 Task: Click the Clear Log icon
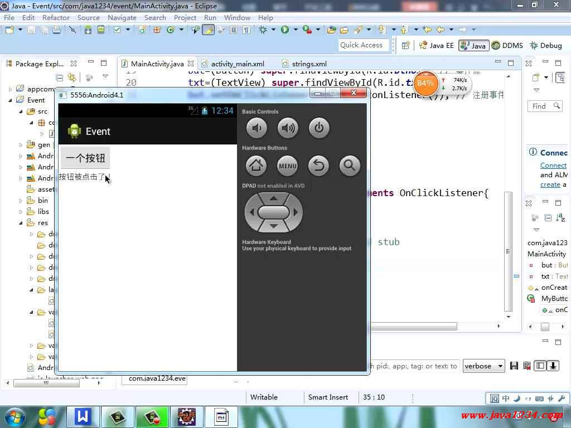pos(526,366)
